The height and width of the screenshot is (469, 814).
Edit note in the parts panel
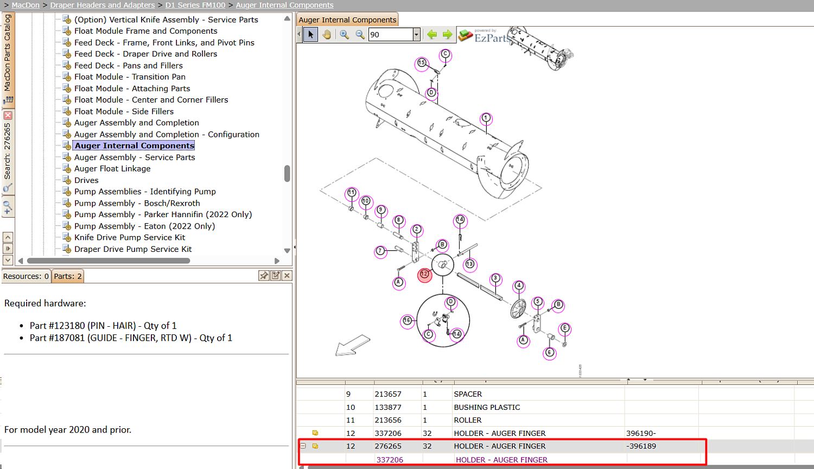(x=276, y=276)
